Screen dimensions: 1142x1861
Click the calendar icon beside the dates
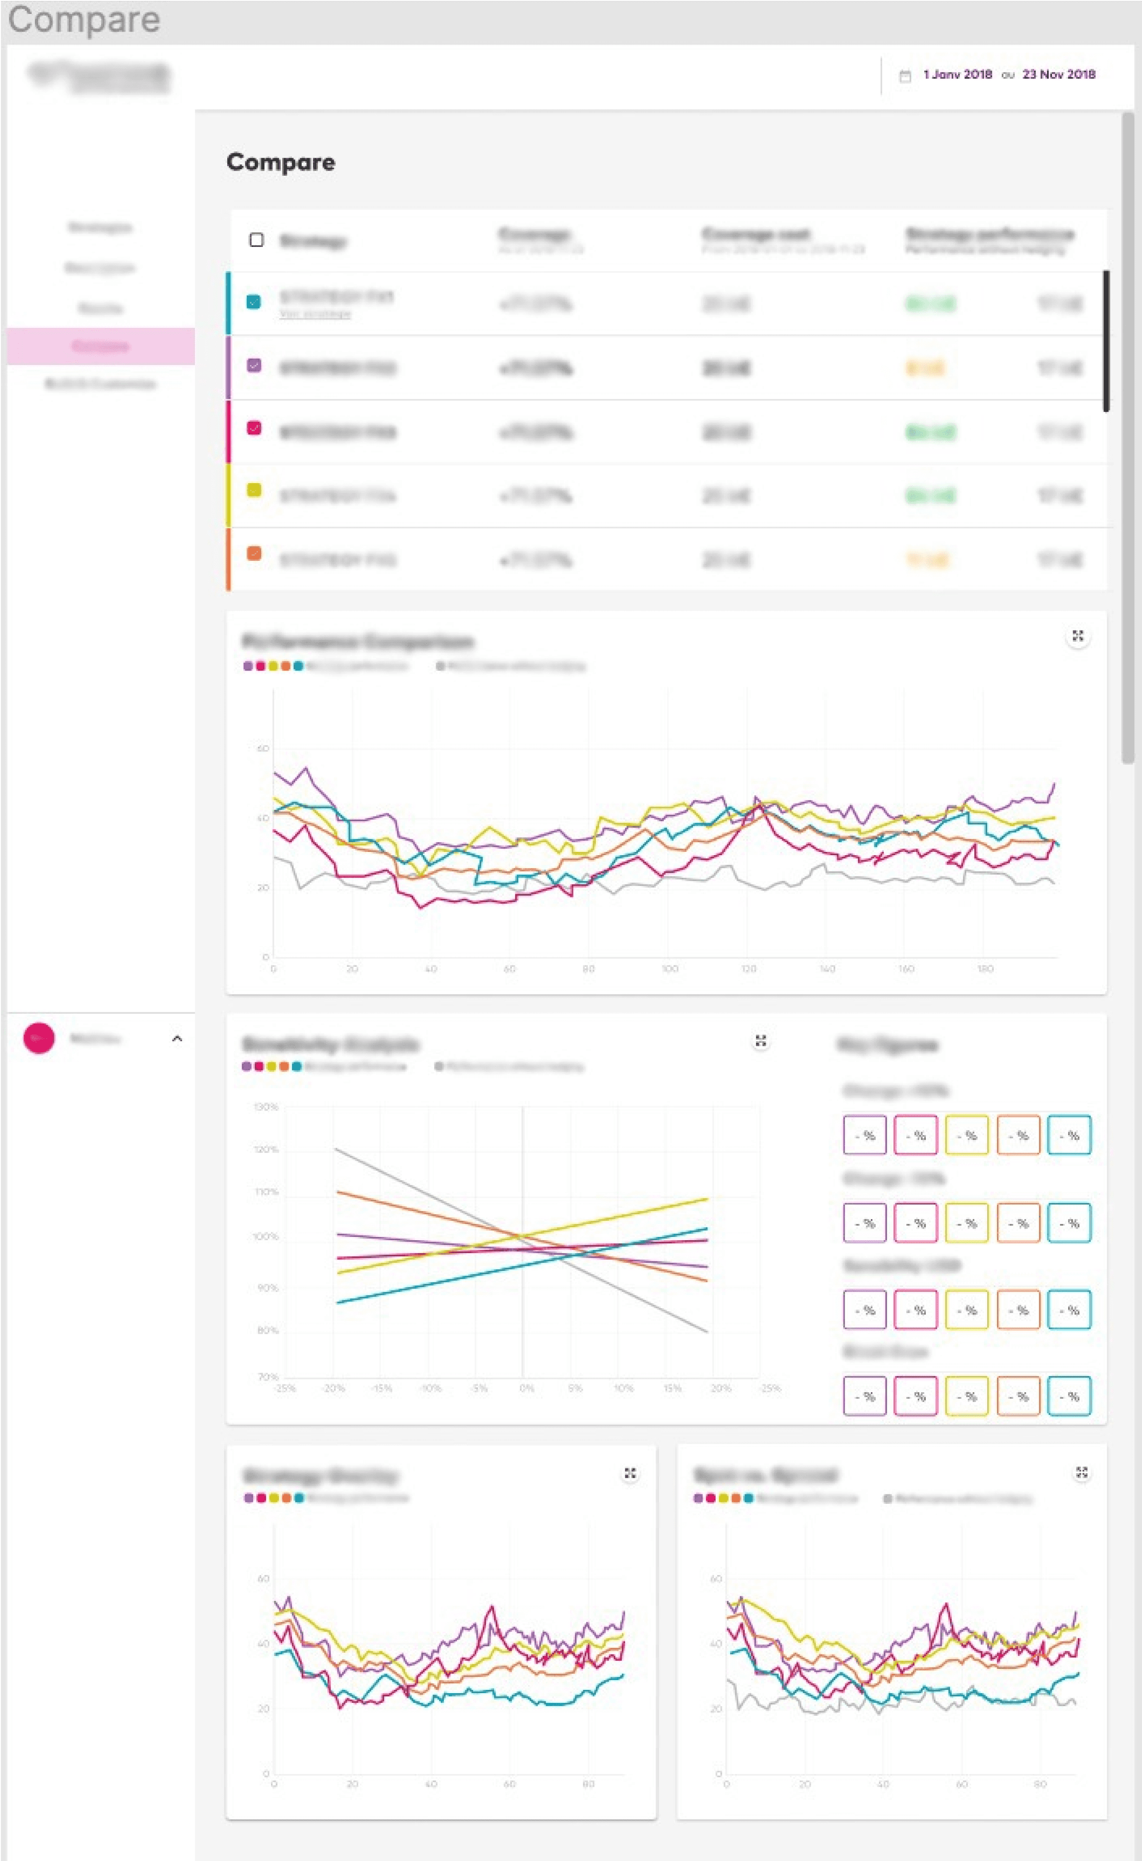tap(905, 75)
